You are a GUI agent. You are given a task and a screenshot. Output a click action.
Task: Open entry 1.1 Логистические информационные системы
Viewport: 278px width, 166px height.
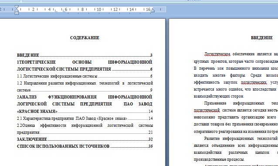85,76
